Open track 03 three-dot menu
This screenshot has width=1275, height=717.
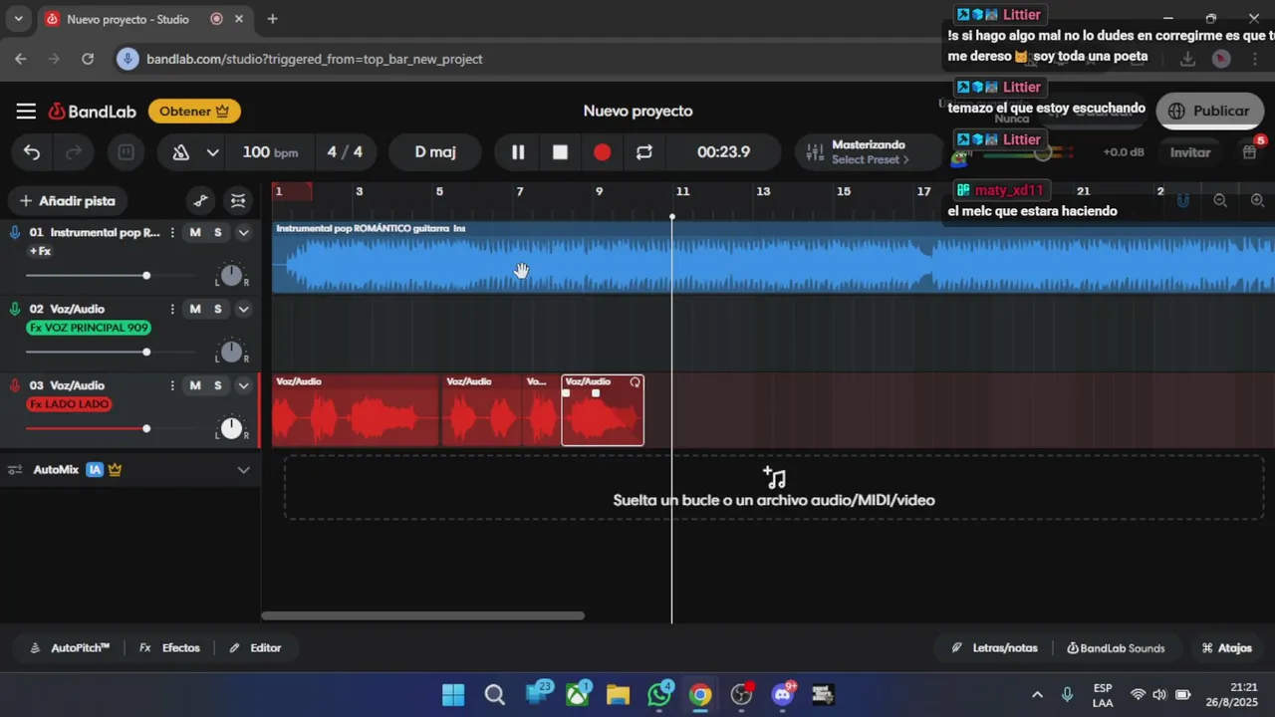172,386
